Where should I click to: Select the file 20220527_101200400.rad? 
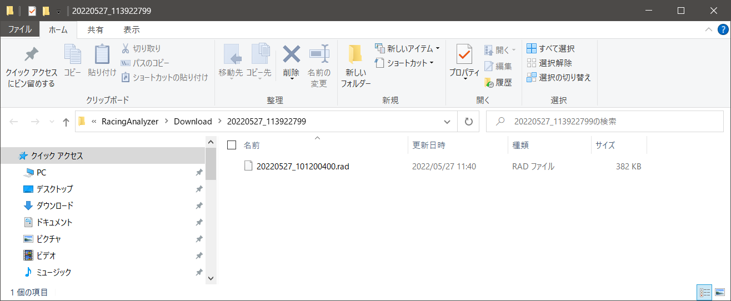302,166
